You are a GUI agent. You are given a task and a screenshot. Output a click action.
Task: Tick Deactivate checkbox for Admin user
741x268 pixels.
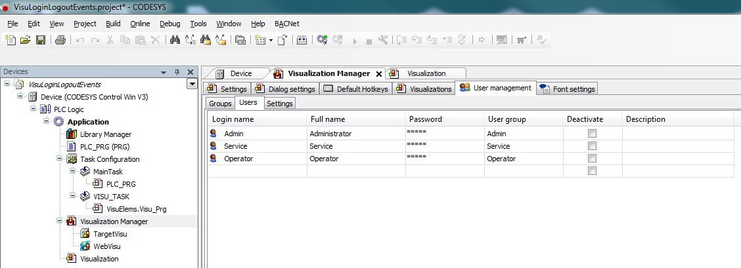(x=592, y=134)
